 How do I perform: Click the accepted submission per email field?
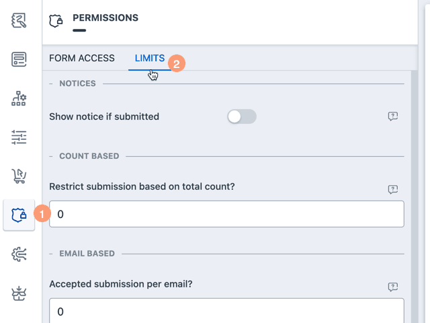[x=226, y=311]
